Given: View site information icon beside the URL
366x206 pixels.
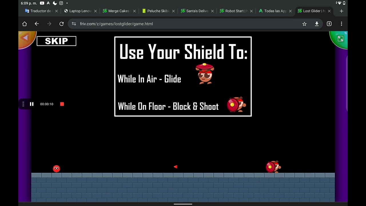Looking at the screenshot, I should pos(74,24).
